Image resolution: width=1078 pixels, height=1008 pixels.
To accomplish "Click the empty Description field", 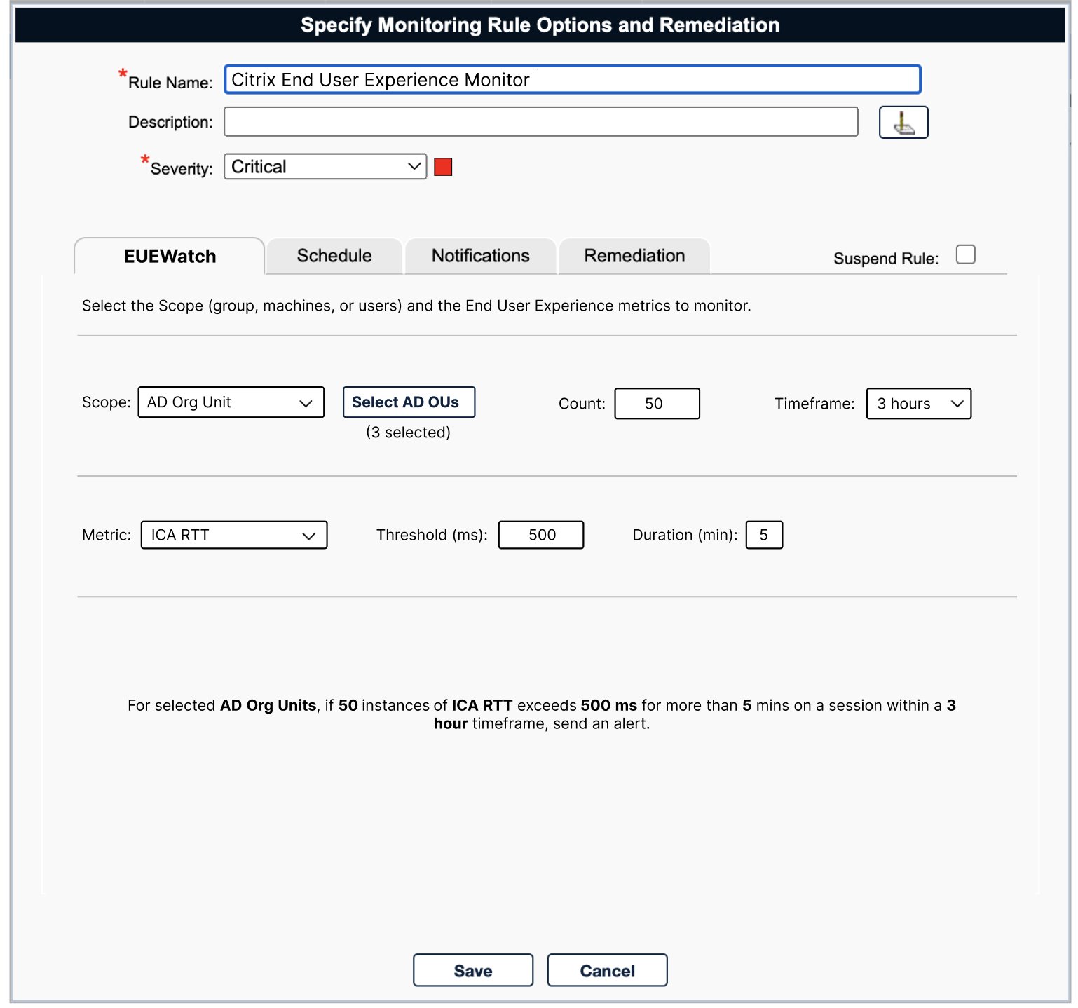I will (541, 122).
